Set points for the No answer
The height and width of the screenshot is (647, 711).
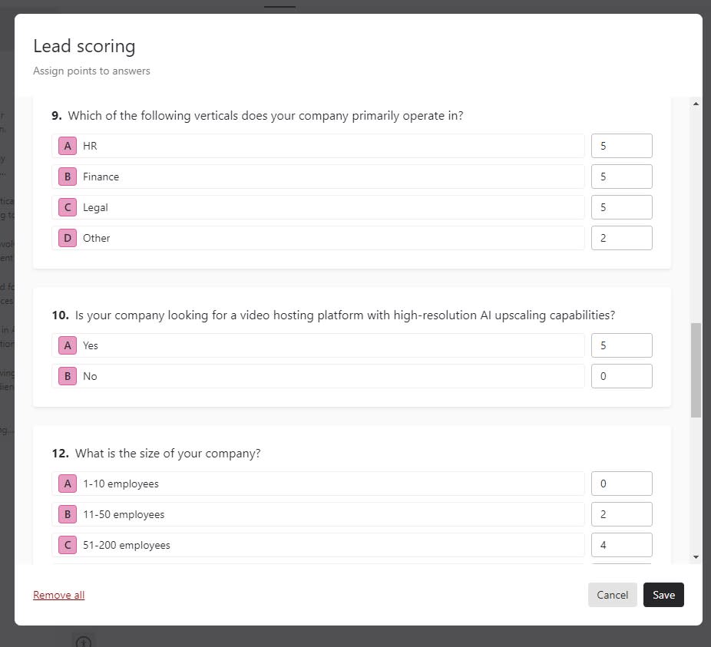click(x=621, y=376)
